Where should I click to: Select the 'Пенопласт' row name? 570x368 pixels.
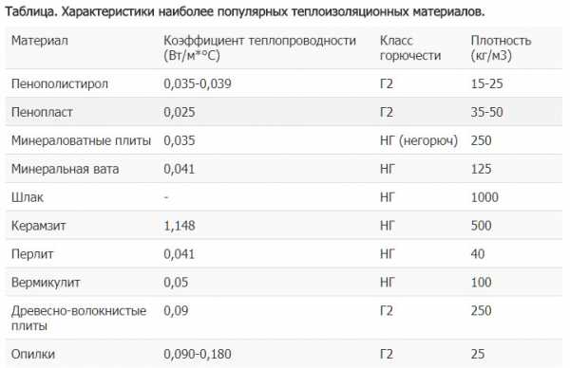pyautogui.click(x=42, y=112)
